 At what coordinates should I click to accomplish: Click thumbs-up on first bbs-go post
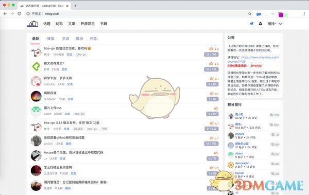(x=211, y=49)
